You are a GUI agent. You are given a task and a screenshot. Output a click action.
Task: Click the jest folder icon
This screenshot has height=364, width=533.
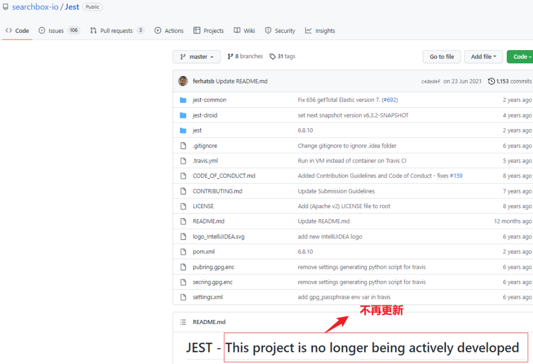pyautogui.click(x=183, y=130)
